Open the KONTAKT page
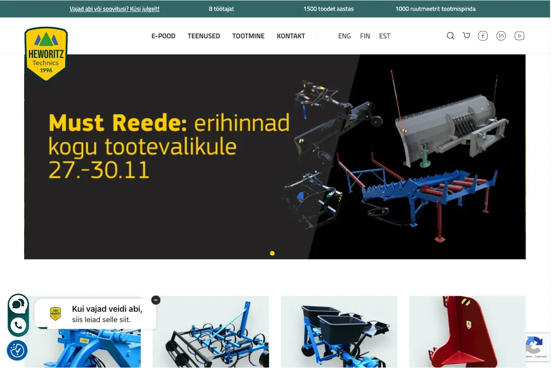 (x=291, y=36)
